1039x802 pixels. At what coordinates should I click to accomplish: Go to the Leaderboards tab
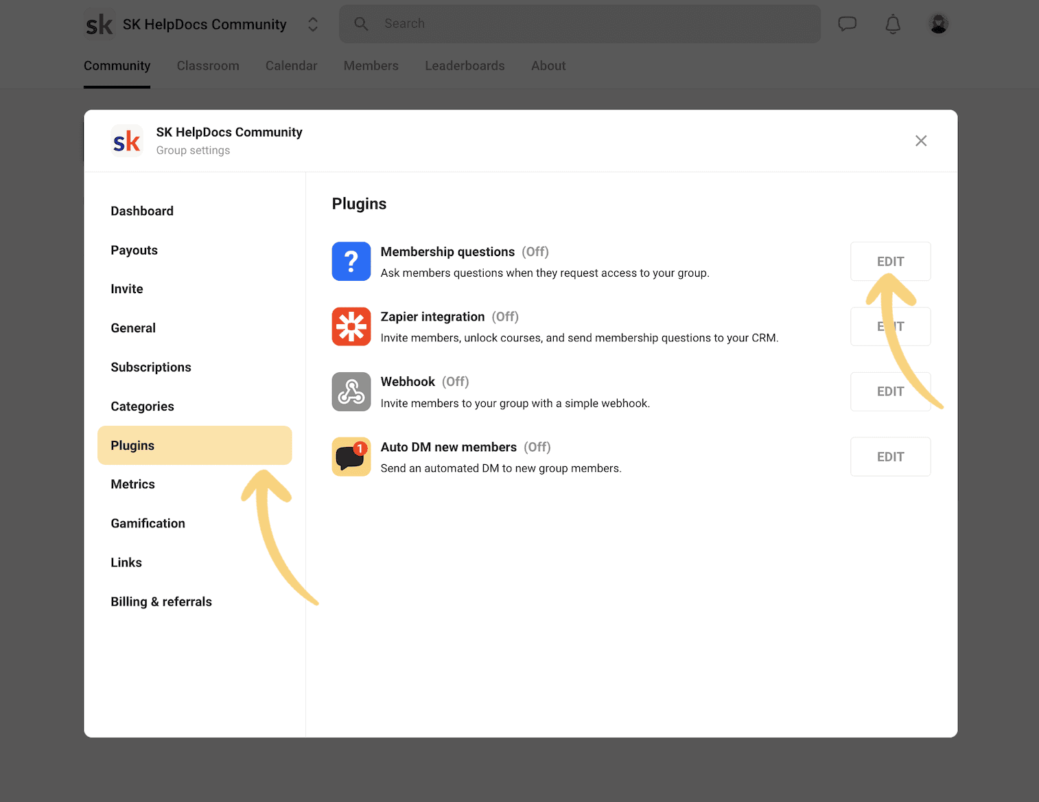point(465,66)
